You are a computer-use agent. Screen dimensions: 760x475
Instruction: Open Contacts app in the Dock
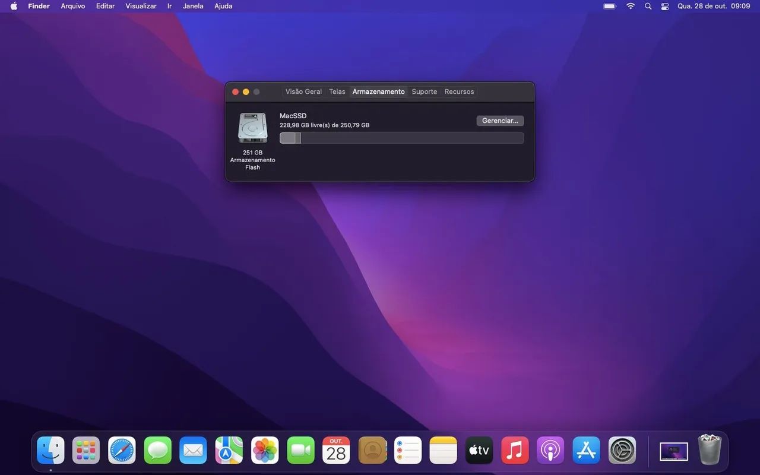pyautogui.click(x=372, y=450)
